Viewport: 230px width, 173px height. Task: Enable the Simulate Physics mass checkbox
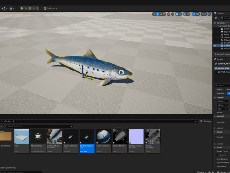pyautogui.click(x=218, y=155)
